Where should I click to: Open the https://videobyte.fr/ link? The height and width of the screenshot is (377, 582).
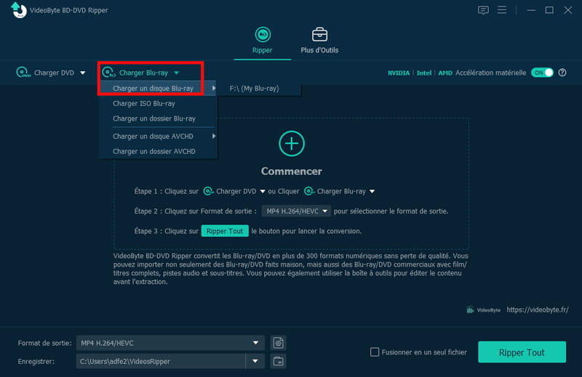(x=538, y=309)
